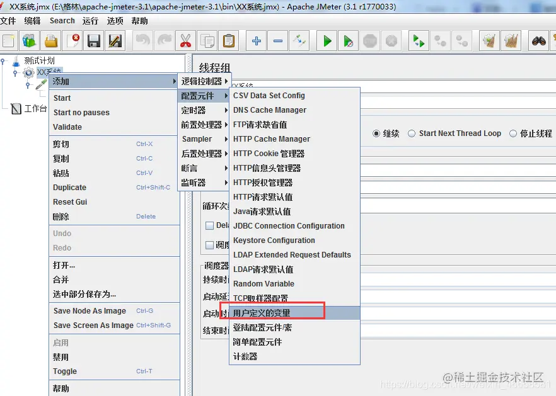This screenshot has height=396, width=556.
Task: Click the New test plan toolbar icon
Action: (x=9, y=41)
